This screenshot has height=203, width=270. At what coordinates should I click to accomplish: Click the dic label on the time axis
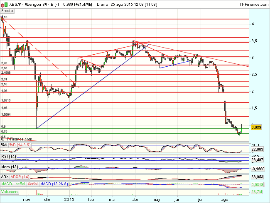point(47,200)
